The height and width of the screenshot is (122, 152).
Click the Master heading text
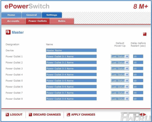click(x=18, y=32)
